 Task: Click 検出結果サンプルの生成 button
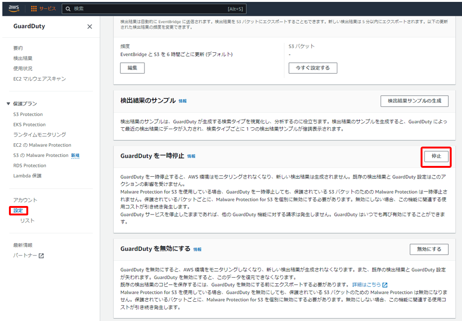pyautogui.click(x=414, y=101)
